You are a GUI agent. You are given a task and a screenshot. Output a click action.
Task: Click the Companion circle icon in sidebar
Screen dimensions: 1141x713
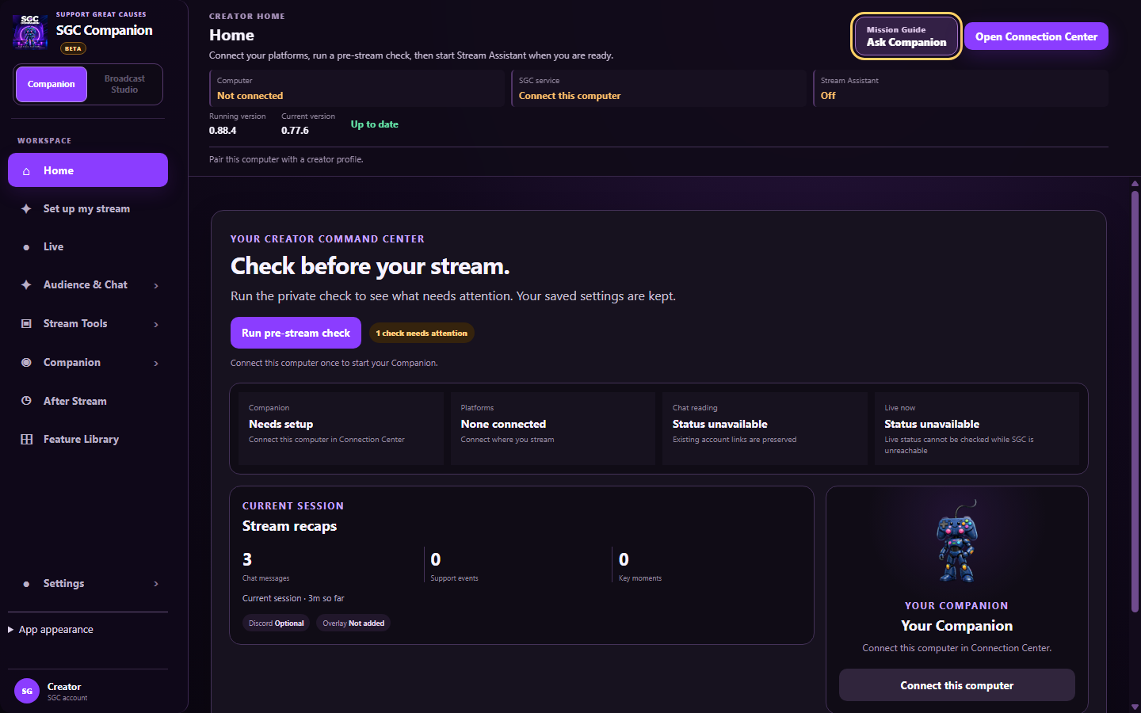coord(26,363)
